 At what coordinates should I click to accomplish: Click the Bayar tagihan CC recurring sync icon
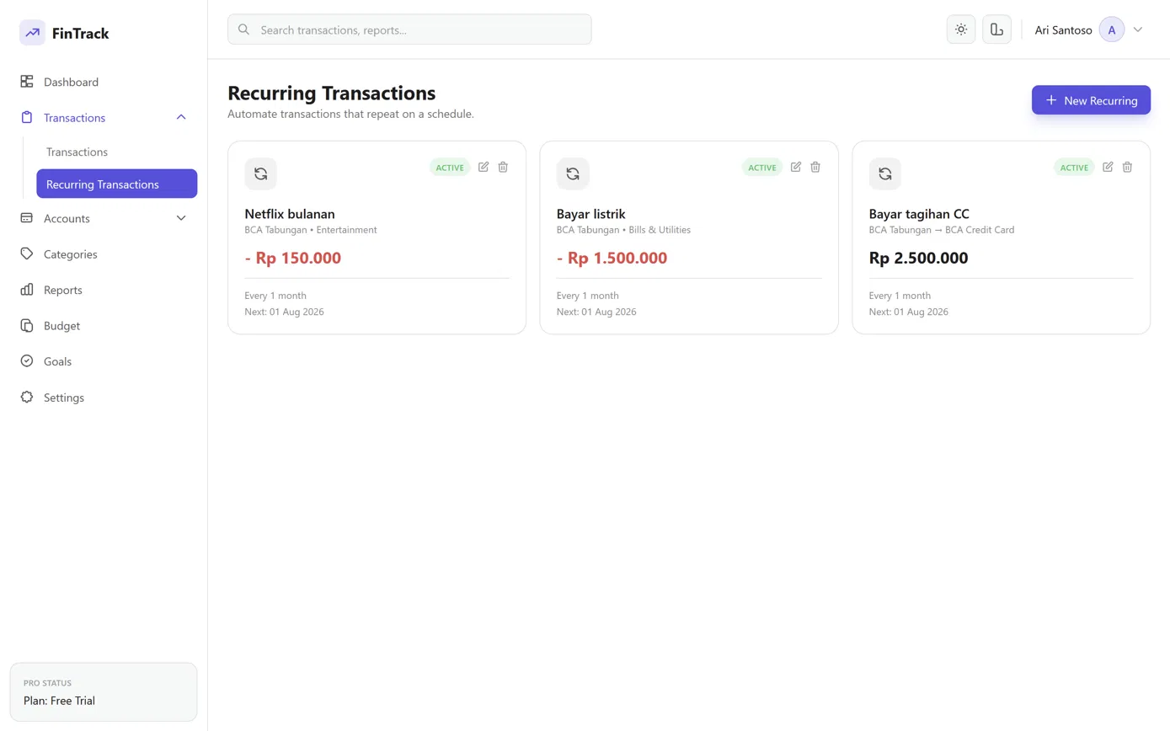click(x=885, y=173)
